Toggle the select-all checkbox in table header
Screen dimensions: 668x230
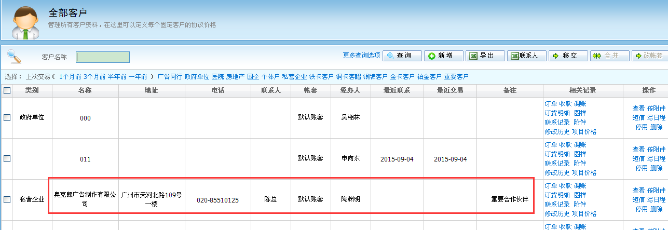click(x=7, y=91)
